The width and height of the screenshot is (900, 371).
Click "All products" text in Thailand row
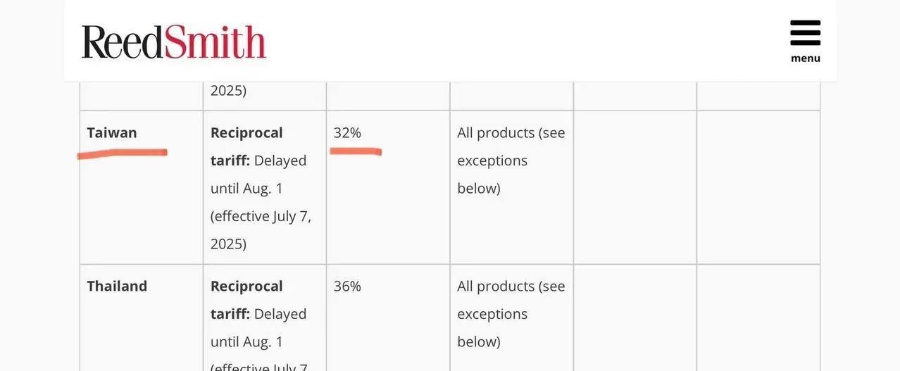point(496,286)
